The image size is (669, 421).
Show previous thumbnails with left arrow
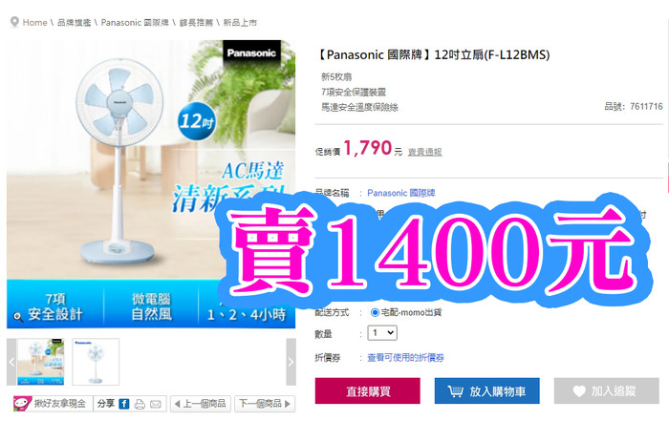coord(11,362)
